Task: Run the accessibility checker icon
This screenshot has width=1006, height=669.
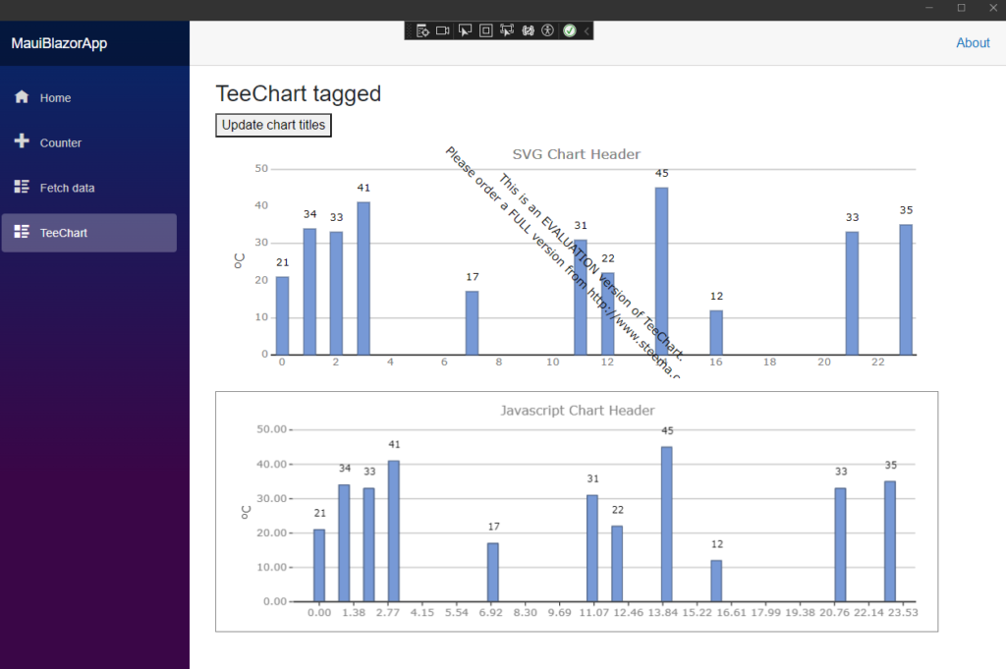Action: [x=548, y=30]
